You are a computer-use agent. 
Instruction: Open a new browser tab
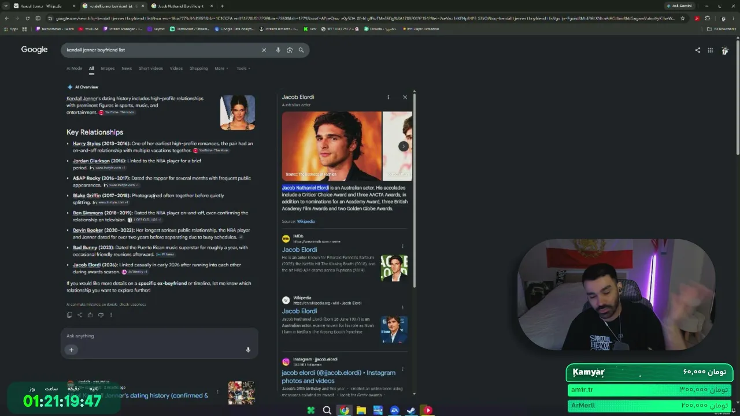tap(222, 6)
